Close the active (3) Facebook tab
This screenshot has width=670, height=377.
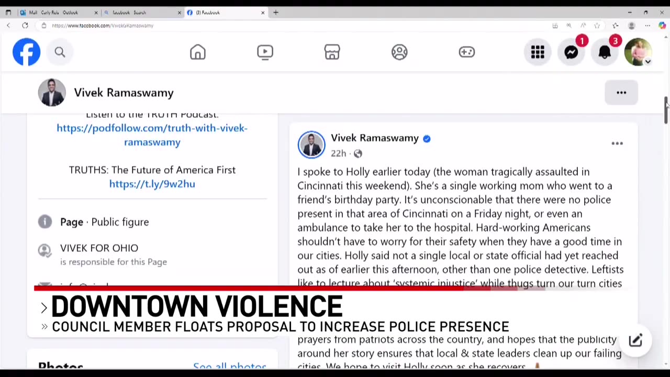(263, 13)
